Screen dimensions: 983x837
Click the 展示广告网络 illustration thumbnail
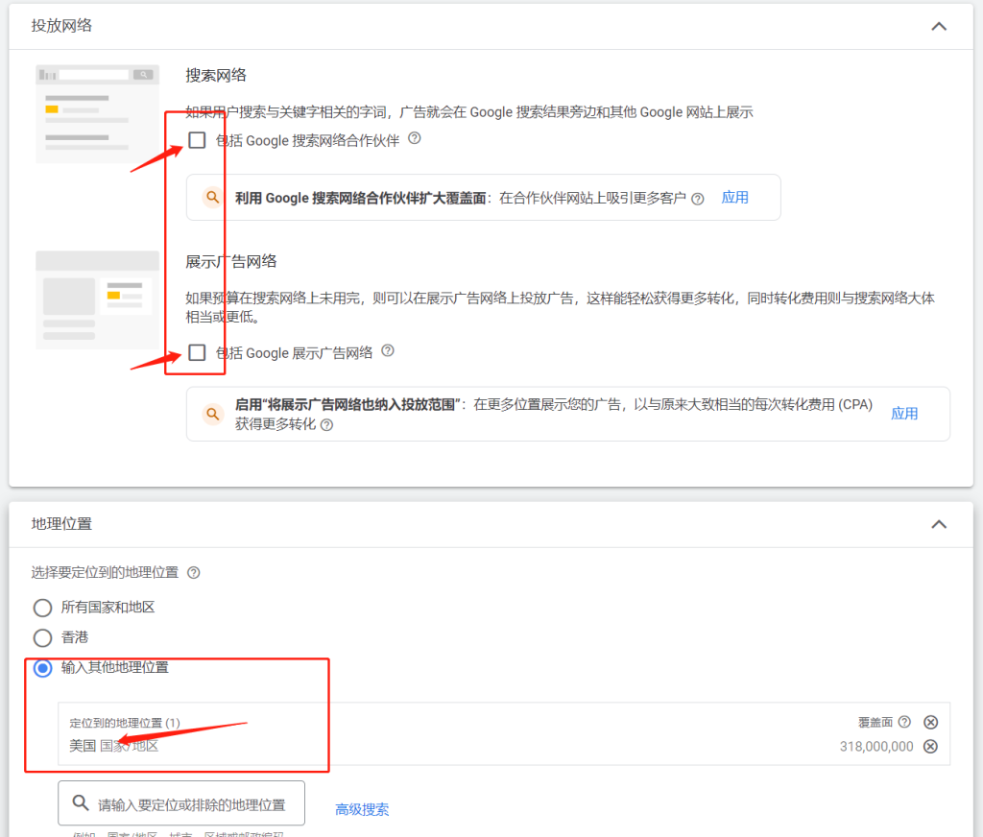click(x=97, y=299)
